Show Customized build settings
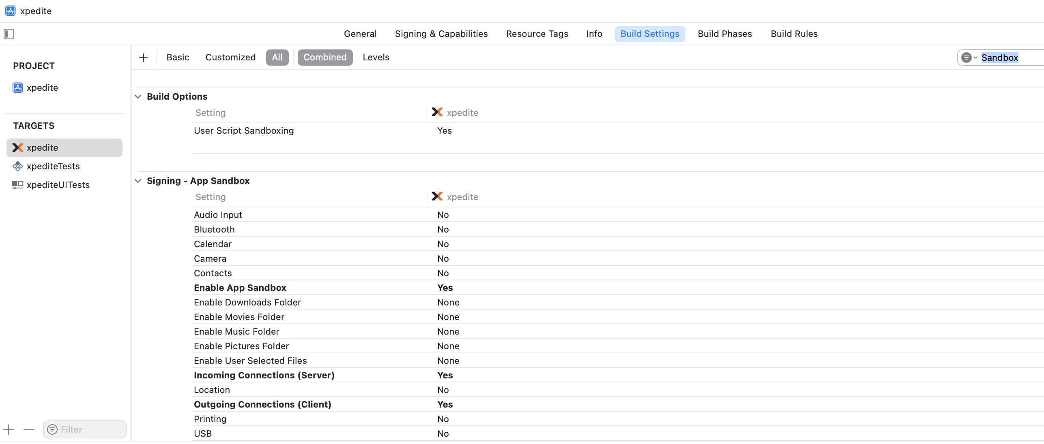This screenshot has width=1044, height=444. tap(230, 58)
